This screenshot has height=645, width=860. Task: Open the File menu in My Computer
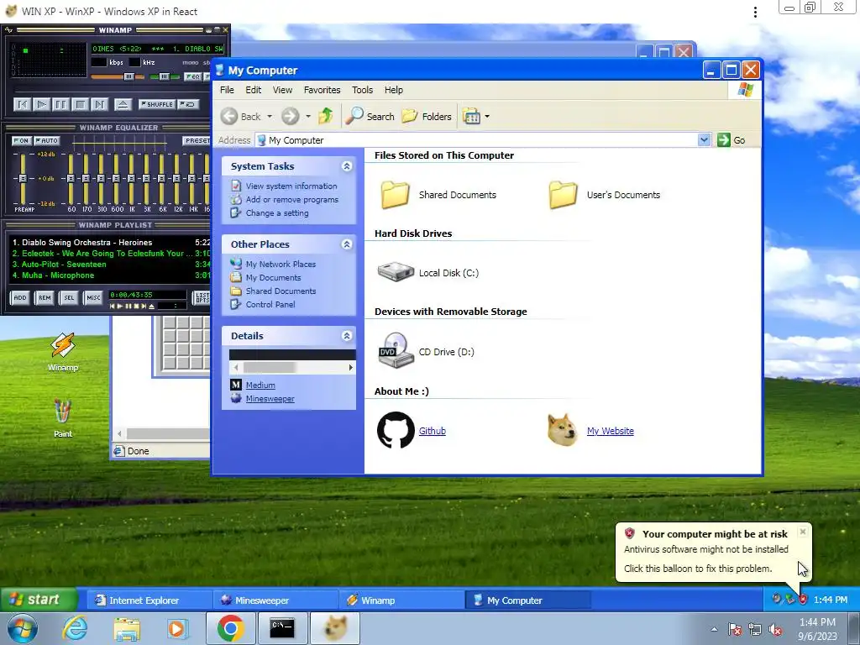click(227, 90)
